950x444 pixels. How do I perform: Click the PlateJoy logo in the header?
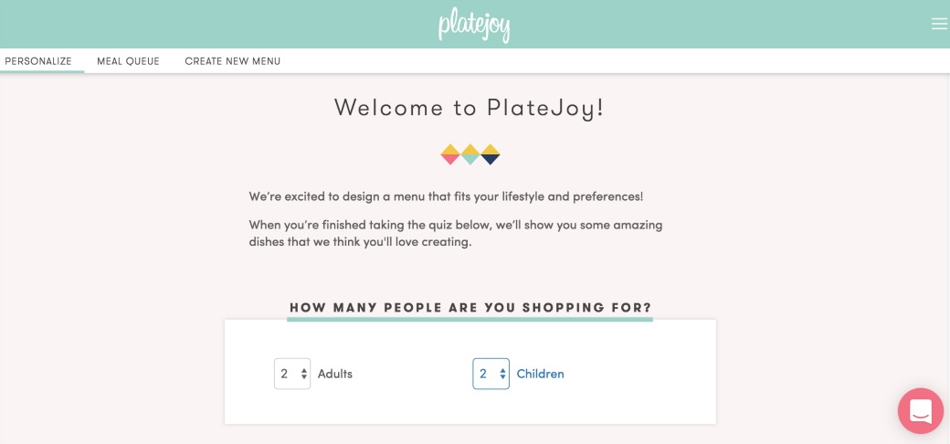[x=474, y=25]
